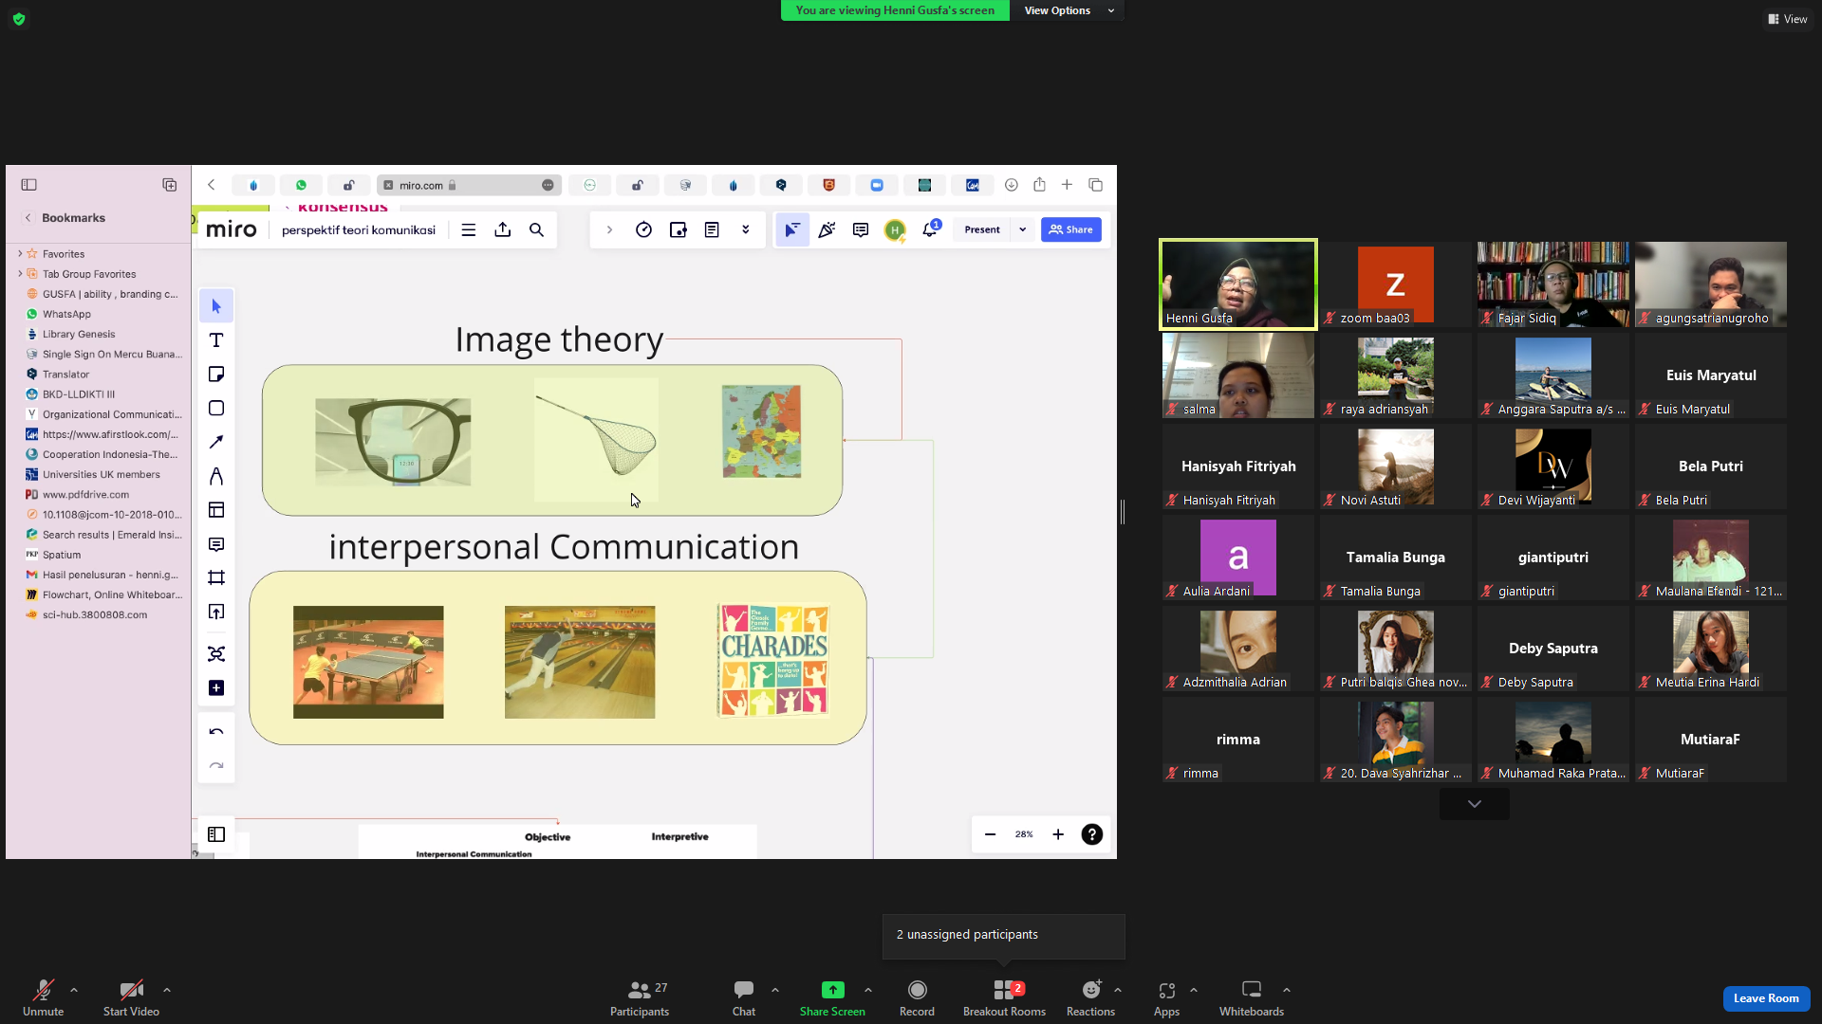Pick the shape tool in Miro sidebar
This screenshot has height=1024, width=1822.
point(216,409)
